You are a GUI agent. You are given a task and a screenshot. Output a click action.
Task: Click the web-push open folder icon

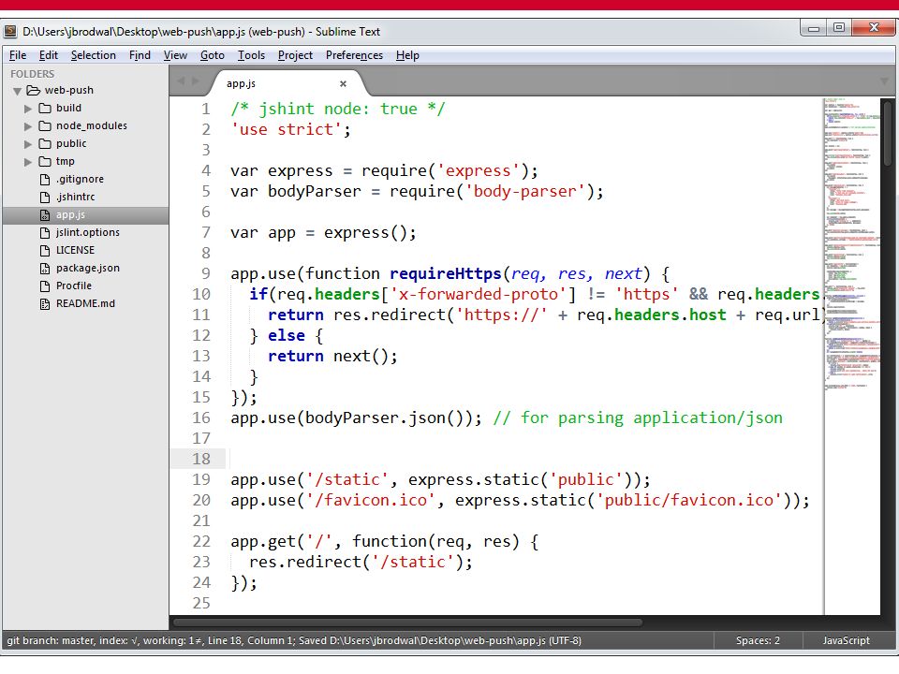[34, 90]
